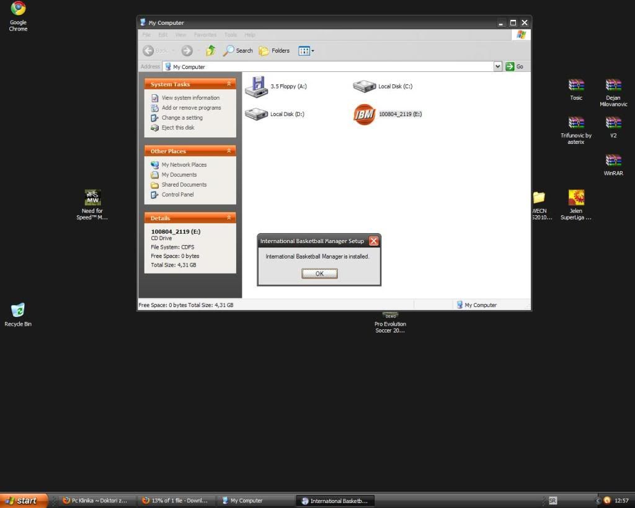
Task: Click View system information link
Action: (190, 98)
